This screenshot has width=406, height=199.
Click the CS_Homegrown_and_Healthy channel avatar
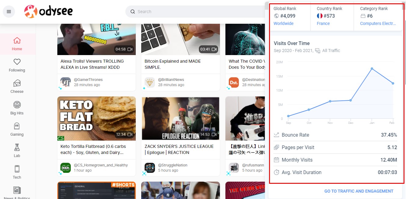pyautogui.click(x=66, y=168)
